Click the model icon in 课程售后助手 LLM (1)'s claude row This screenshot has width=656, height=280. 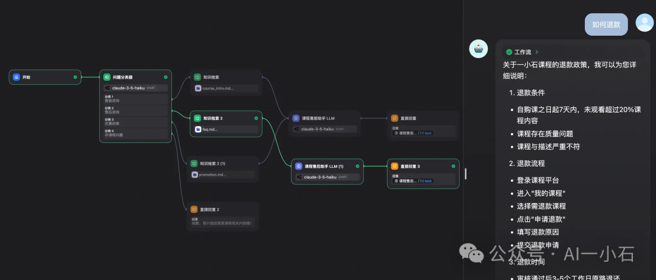point(299,177)
